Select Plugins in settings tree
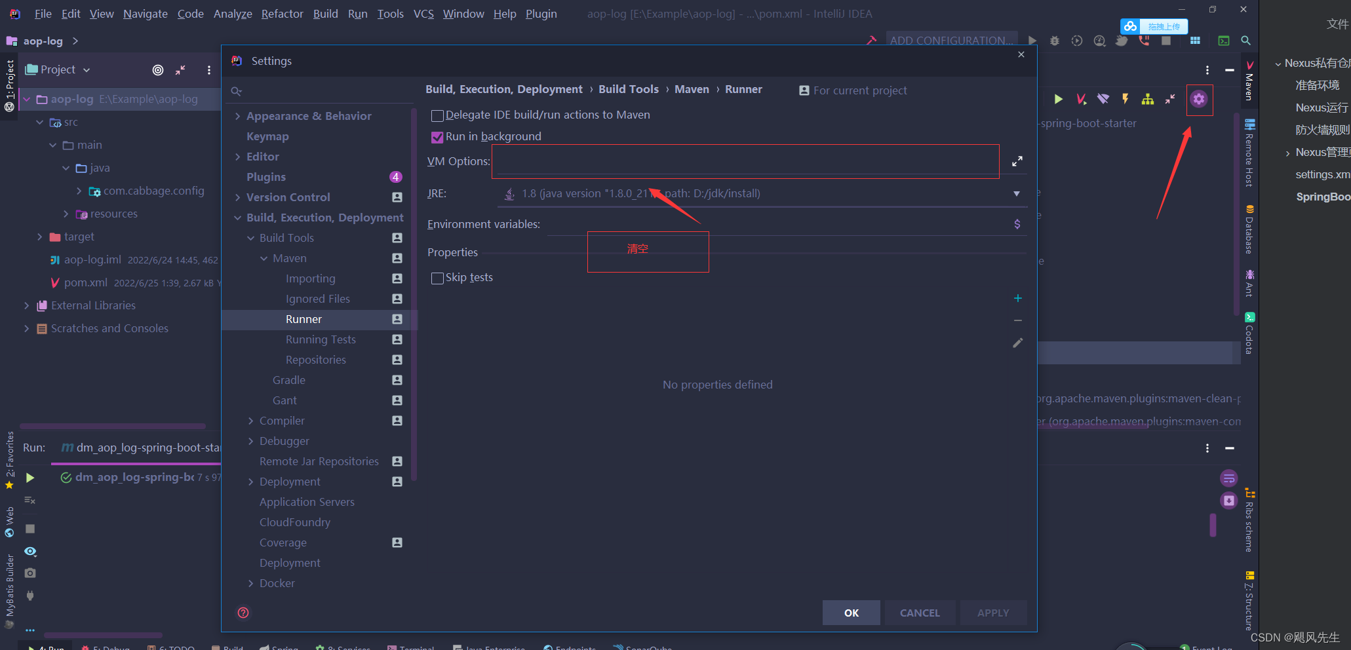Image resolution: width=1351 pixels, height=650 pixels. pyautogui.click(x=266, y=177)
